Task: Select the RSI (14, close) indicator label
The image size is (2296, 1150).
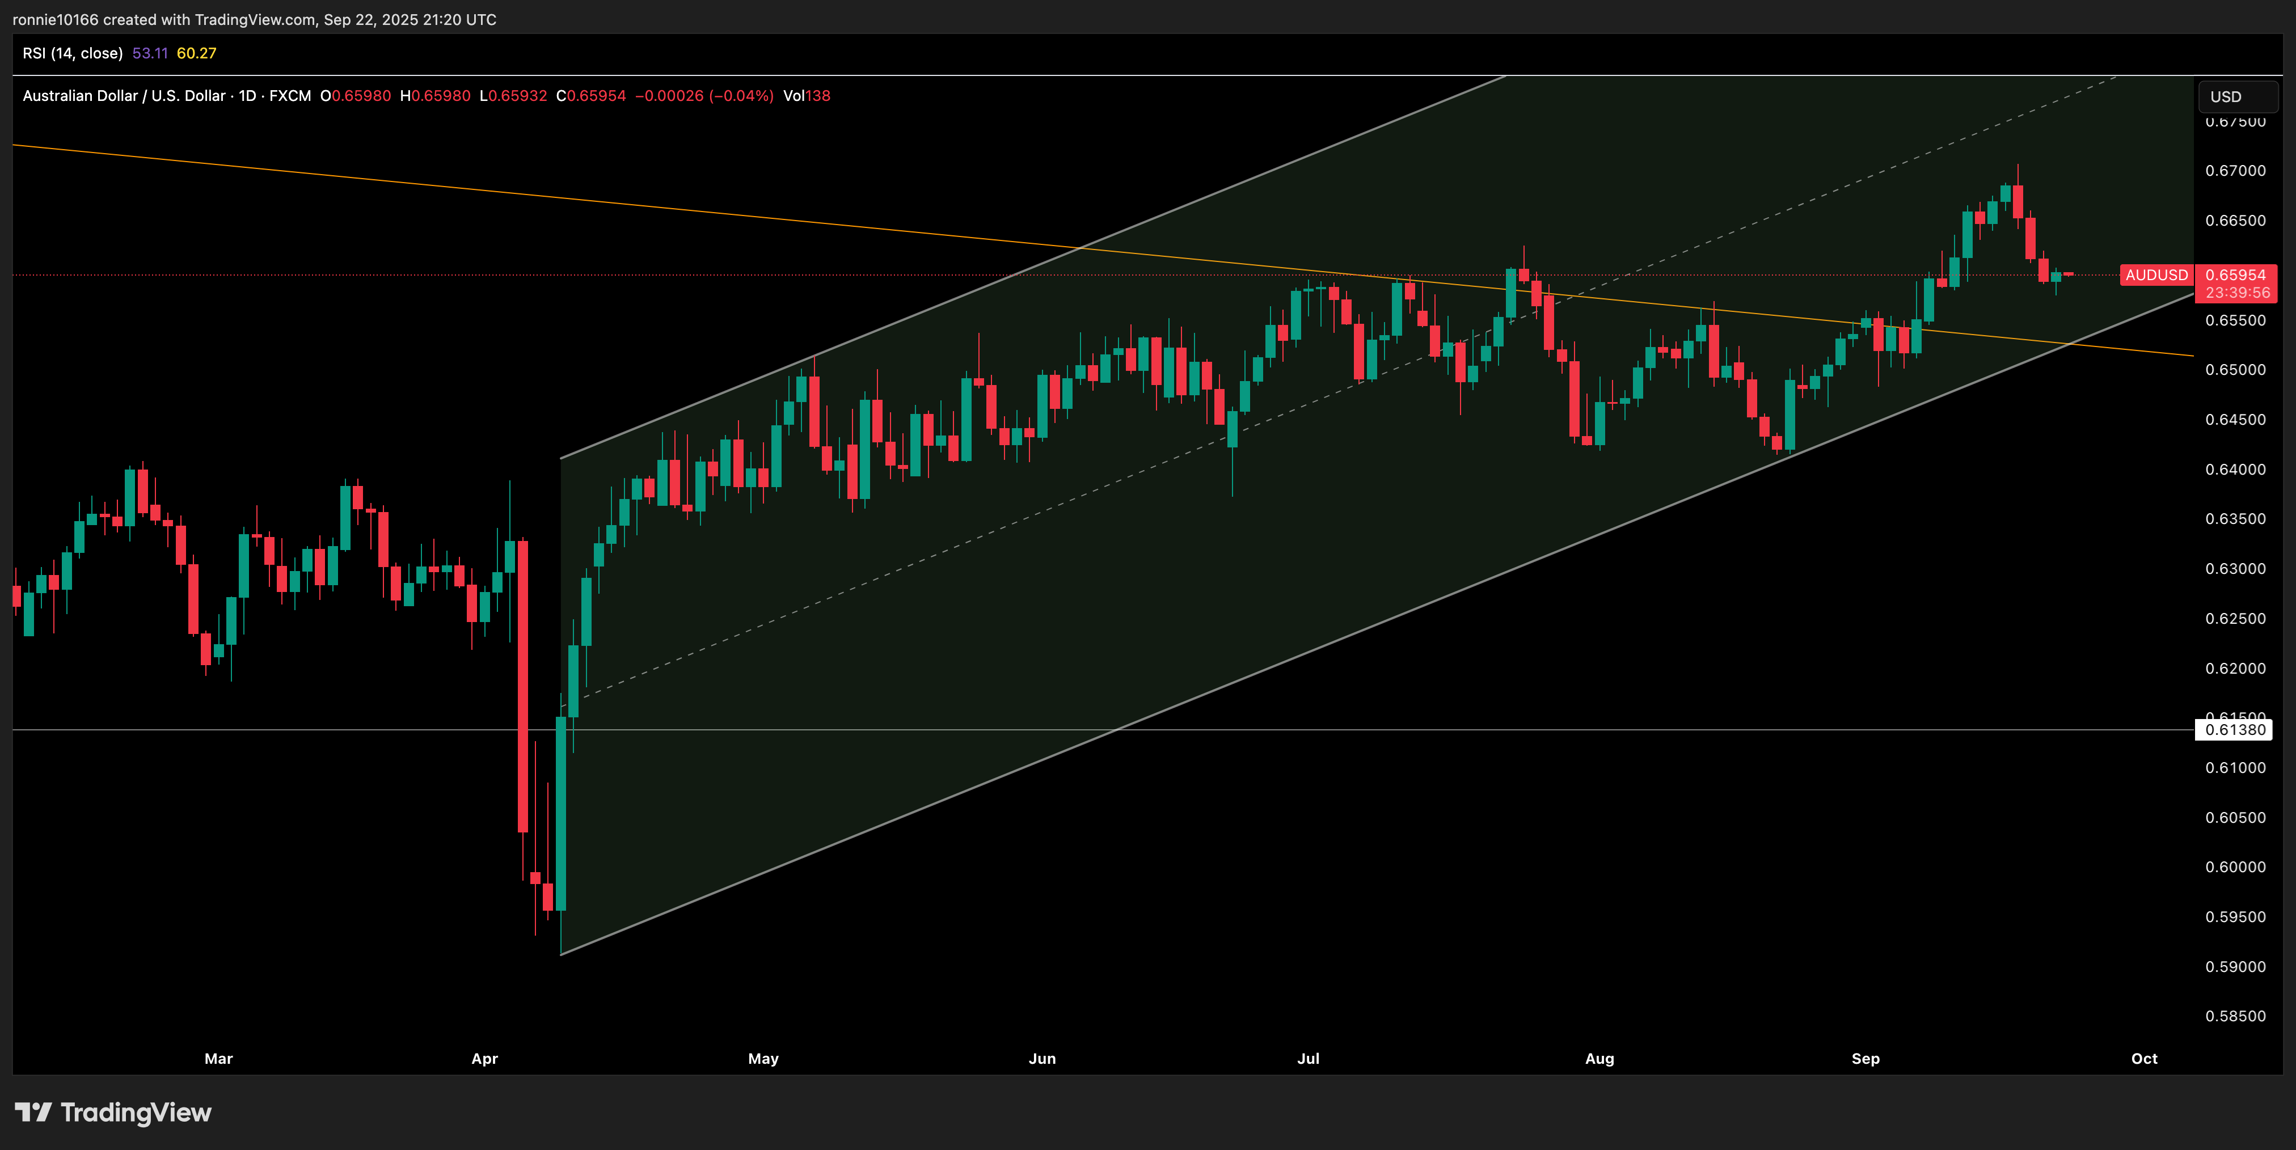Action: click(72, 53)
